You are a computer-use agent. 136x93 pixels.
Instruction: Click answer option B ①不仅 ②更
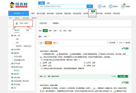pyautogui.click(x=89, y=63)
